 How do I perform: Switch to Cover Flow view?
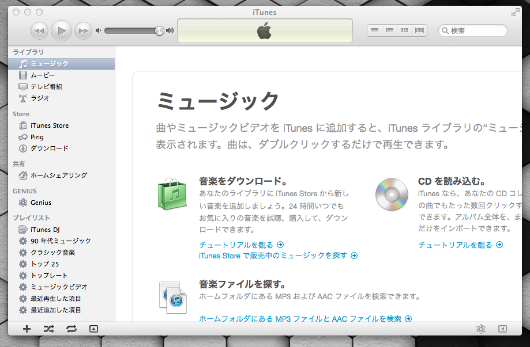419,30
